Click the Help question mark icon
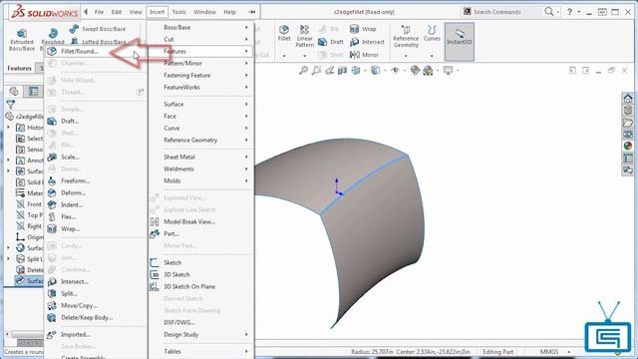 pos(569,12)
